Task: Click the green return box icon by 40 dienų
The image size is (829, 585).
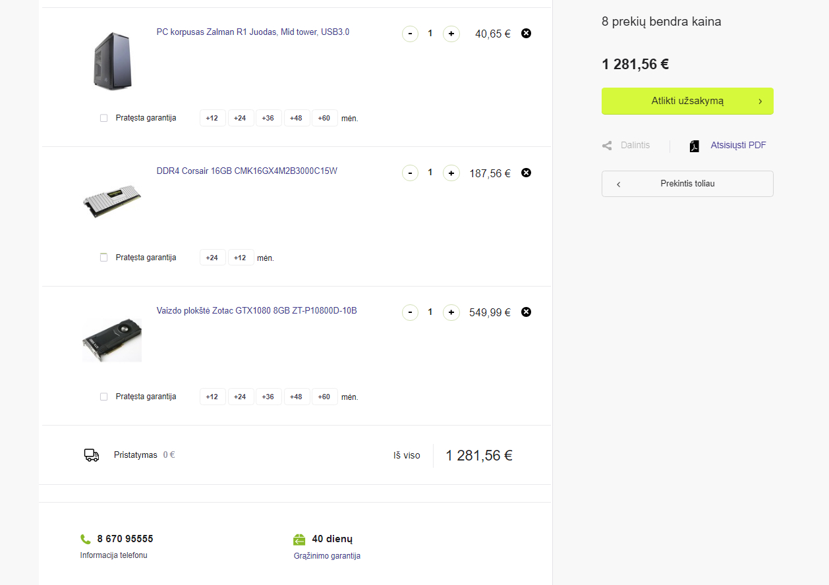Action: 299,540
